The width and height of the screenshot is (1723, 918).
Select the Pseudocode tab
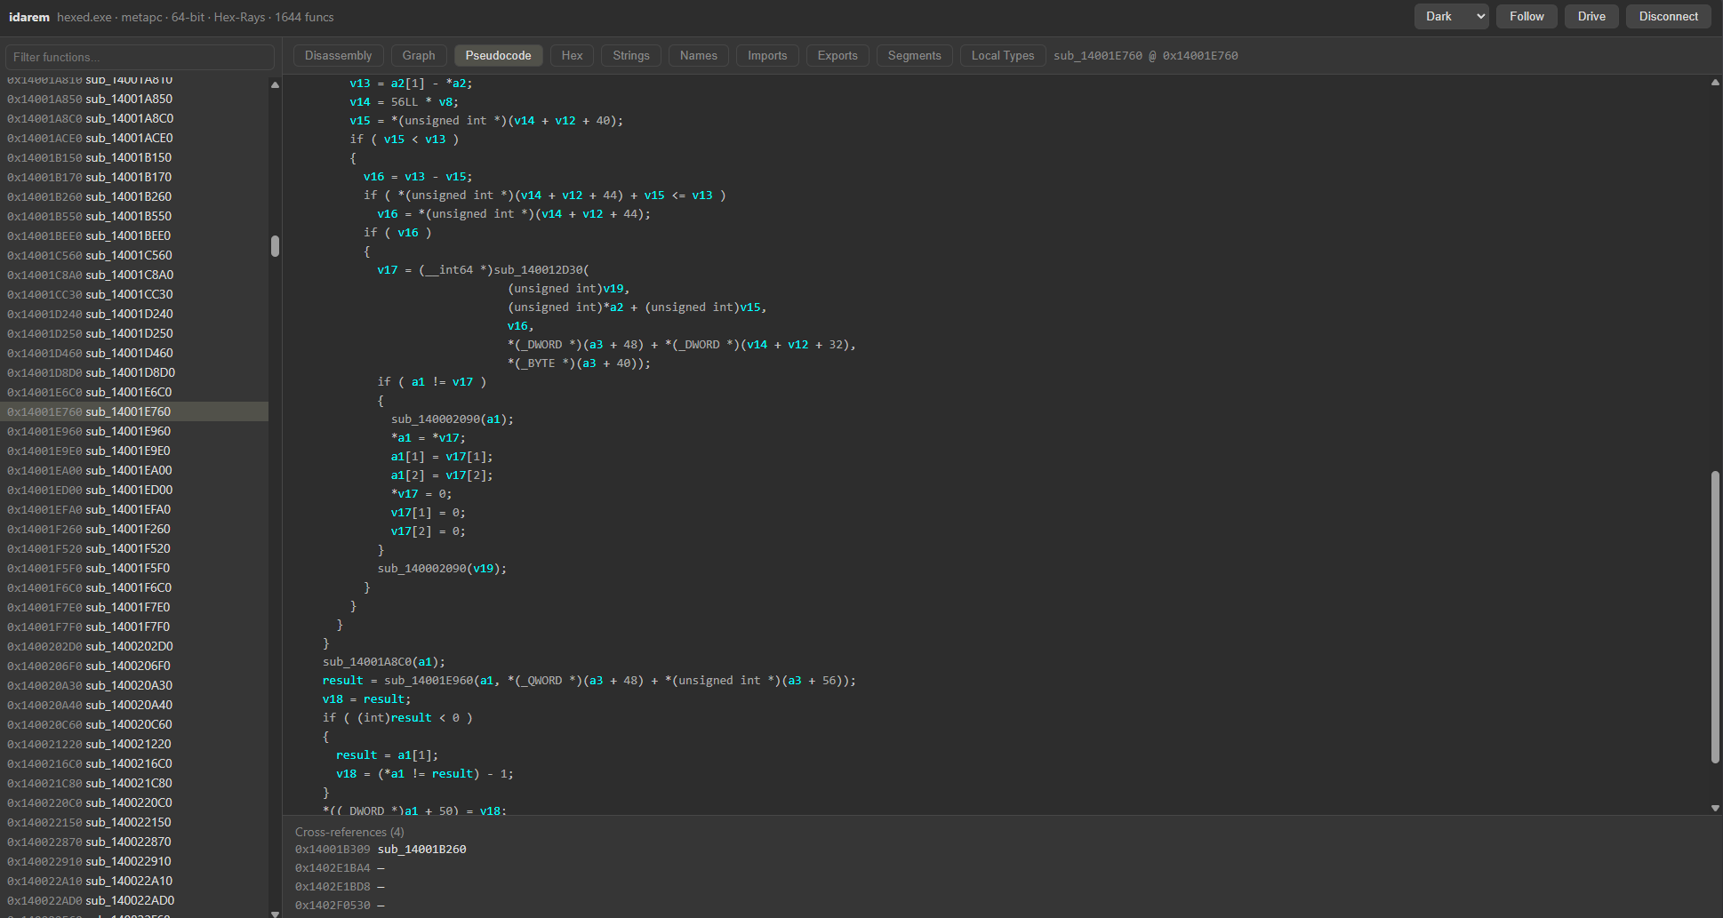[x=498, y=55]
